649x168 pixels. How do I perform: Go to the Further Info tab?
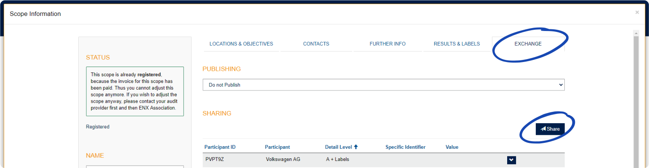coord(387,44)
